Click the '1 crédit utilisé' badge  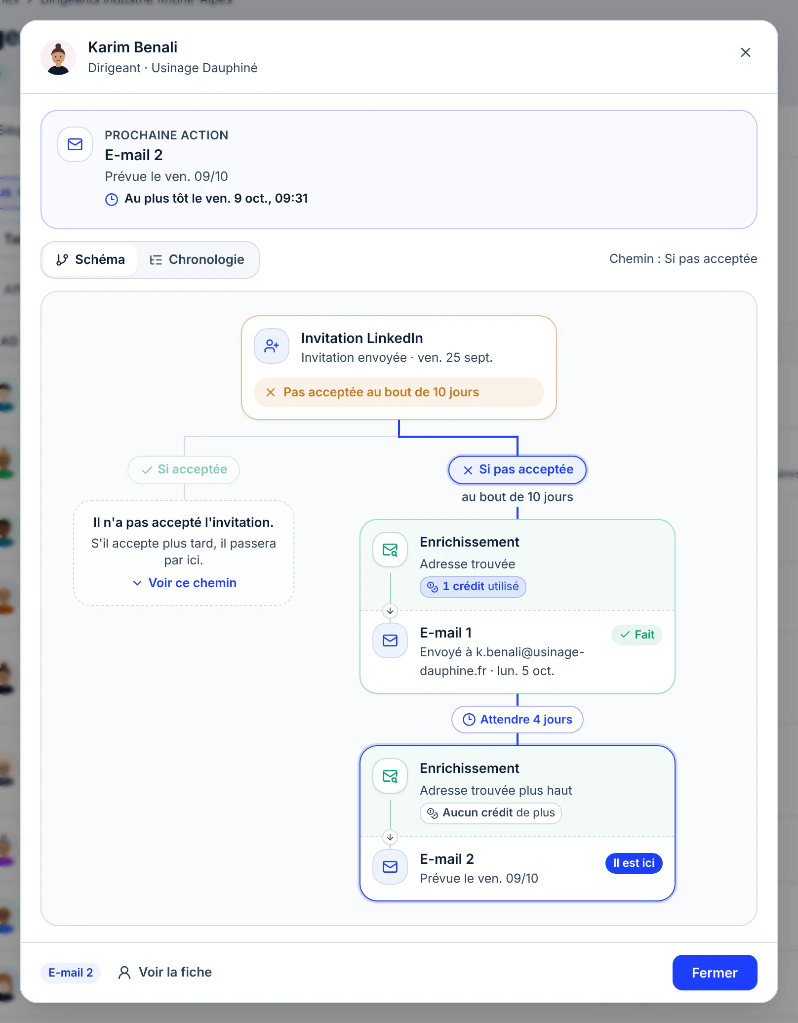[473, 587]
